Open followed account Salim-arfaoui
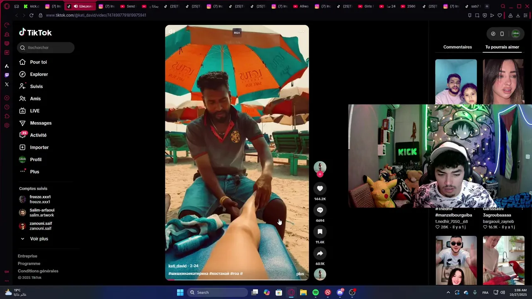This screenshot has height=299, width=532. (x=42, y=213)
